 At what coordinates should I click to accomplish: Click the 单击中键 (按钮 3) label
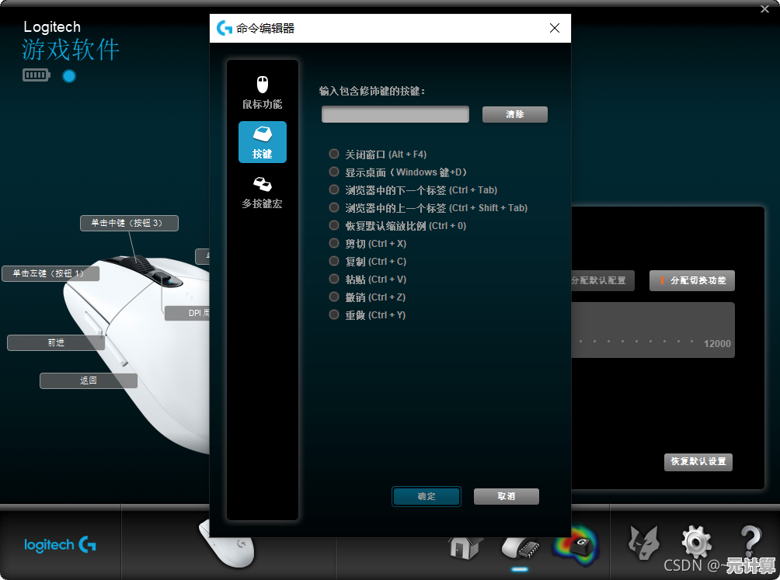click(129, 223)
